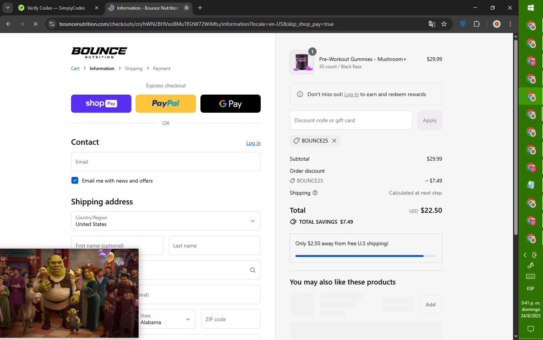
Task: Click the ESP language indicator
Action: 531,289
